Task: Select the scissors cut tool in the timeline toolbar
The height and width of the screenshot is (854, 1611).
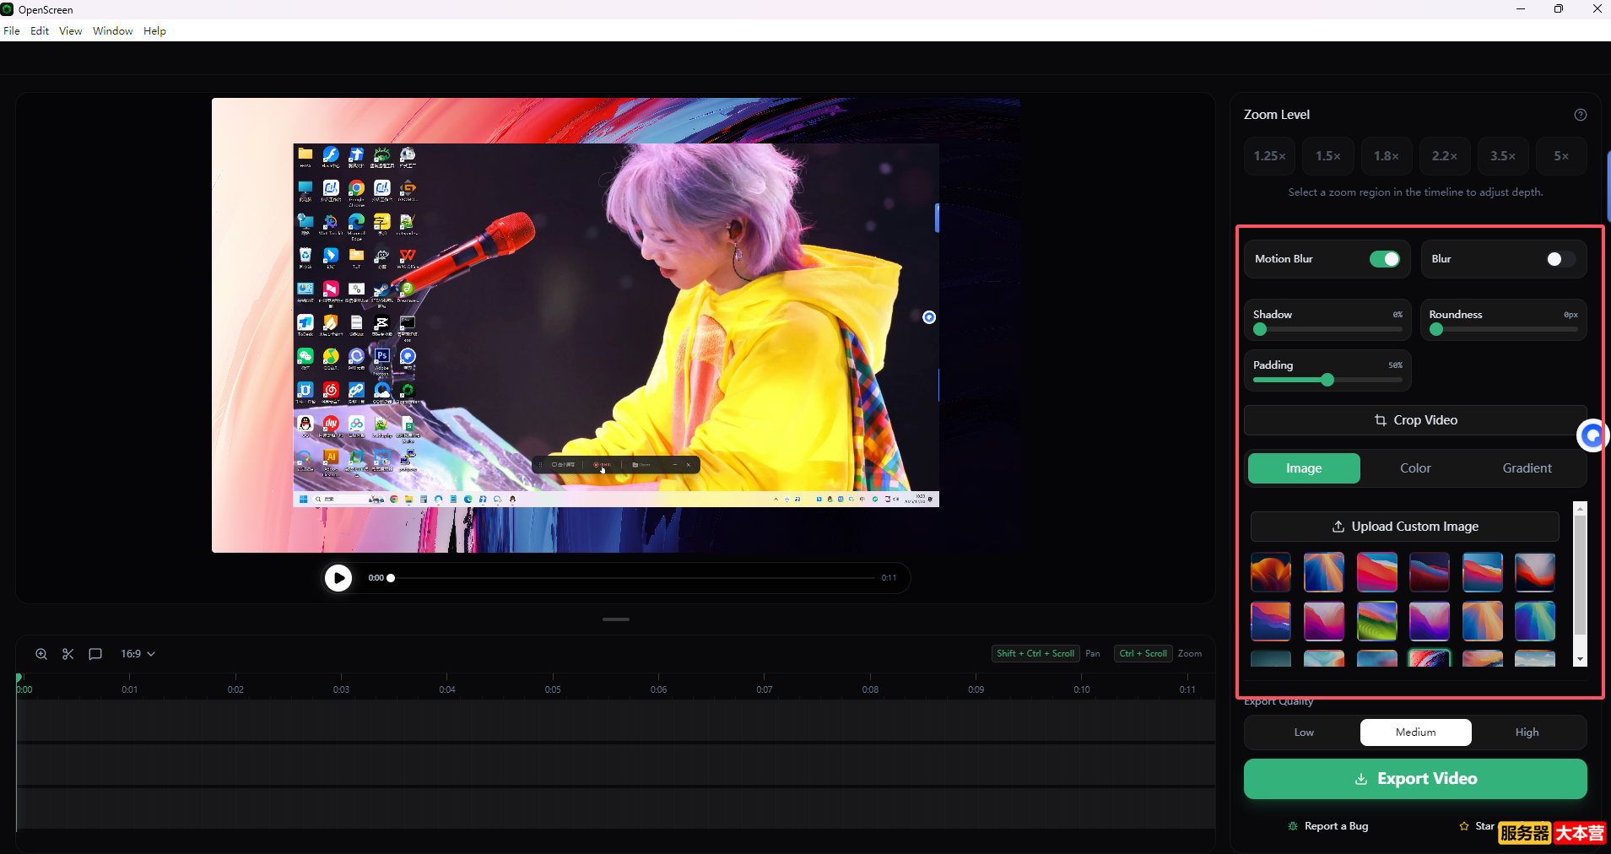Action: (68, 653)
